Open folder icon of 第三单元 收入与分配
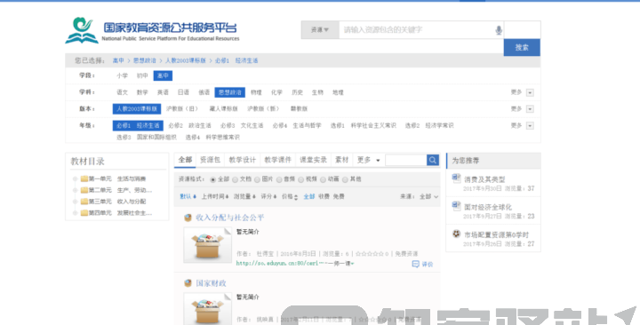This screenshot has width=640, height=325. pyautogui.click(x=84, y=202)
